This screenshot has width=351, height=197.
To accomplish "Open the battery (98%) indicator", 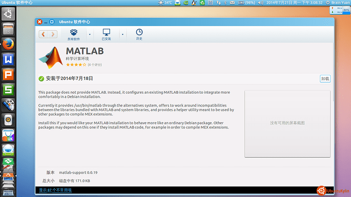I will [246, 3].
